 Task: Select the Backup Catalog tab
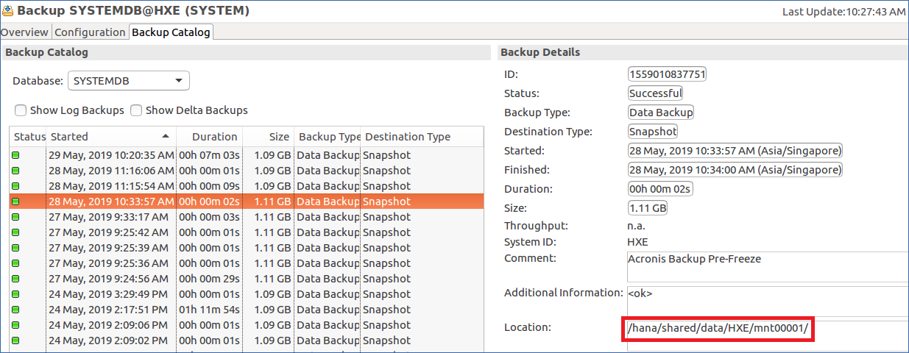click(171, 32)
